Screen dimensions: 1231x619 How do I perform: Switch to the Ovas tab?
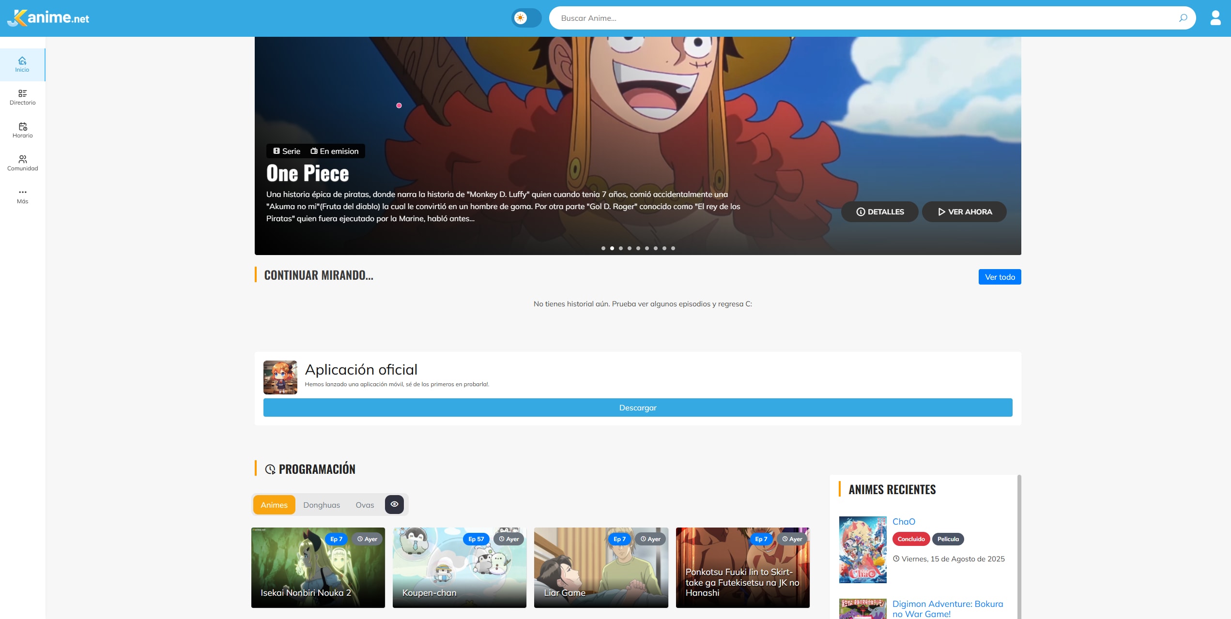(365, 505)
